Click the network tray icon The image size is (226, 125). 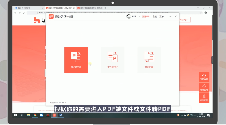[191, 115]
